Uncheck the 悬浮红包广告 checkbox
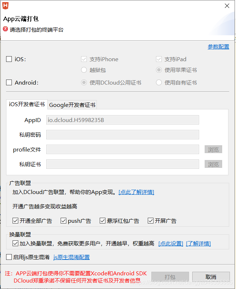Screen dimensions: 236x289 coord(103,221)
